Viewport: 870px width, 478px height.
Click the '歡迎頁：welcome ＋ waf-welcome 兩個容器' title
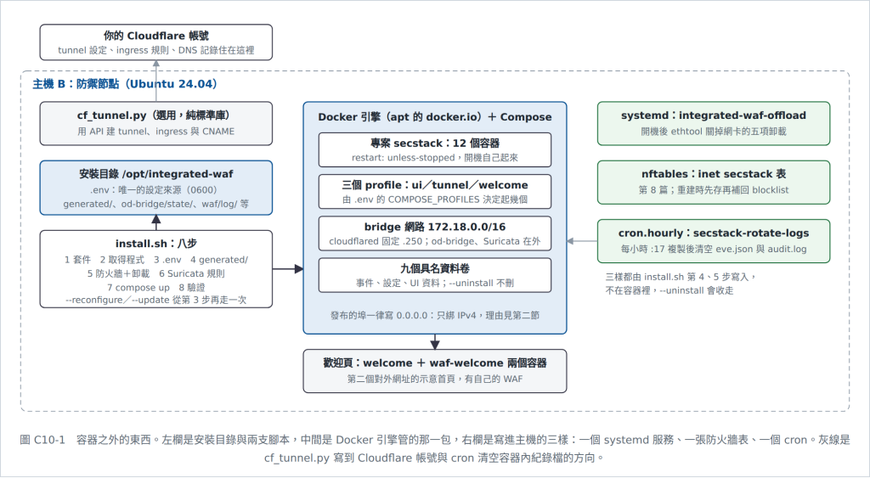(x=435, y=363)
